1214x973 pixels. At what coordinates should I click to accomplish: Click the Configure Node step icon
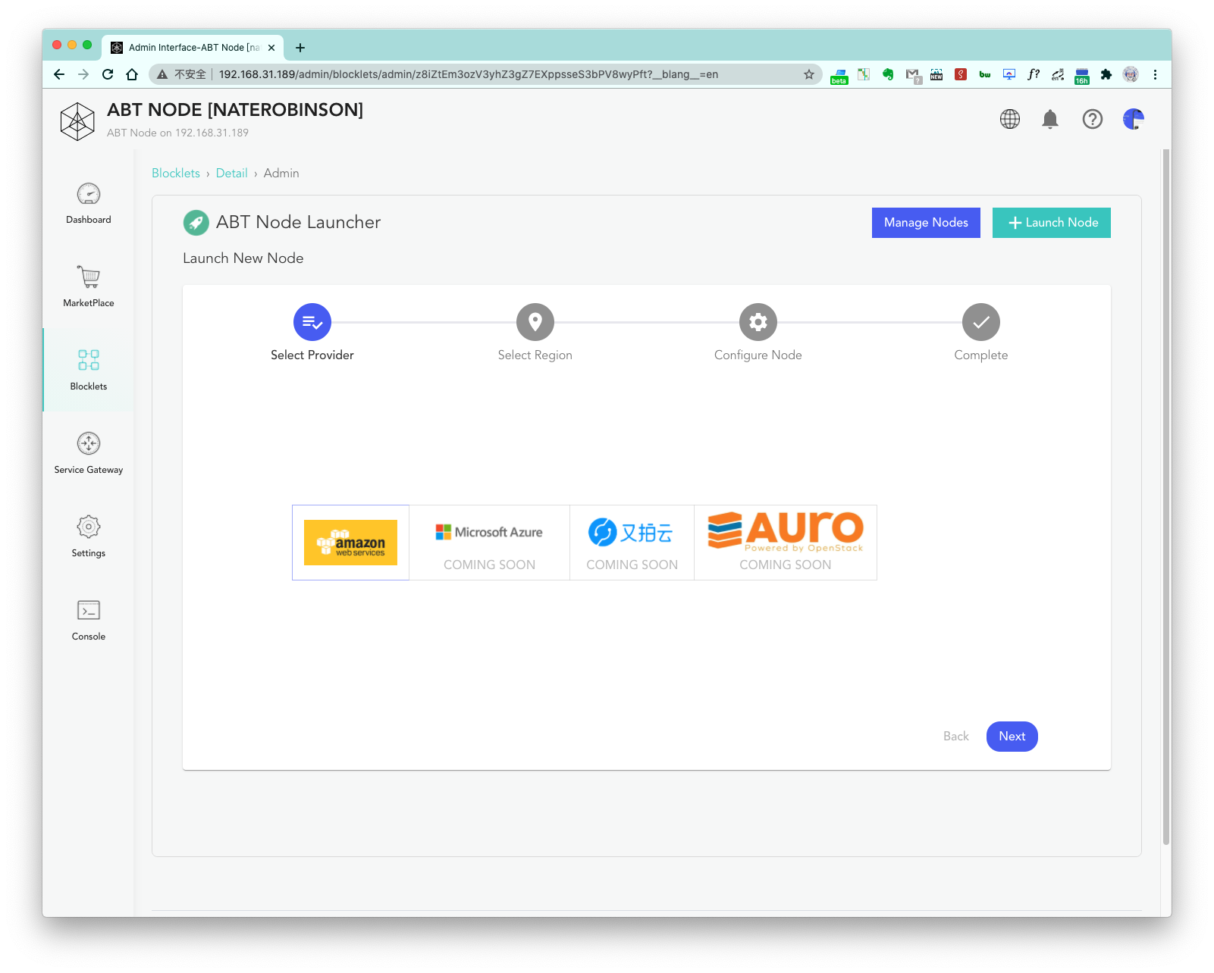[758, 322]
